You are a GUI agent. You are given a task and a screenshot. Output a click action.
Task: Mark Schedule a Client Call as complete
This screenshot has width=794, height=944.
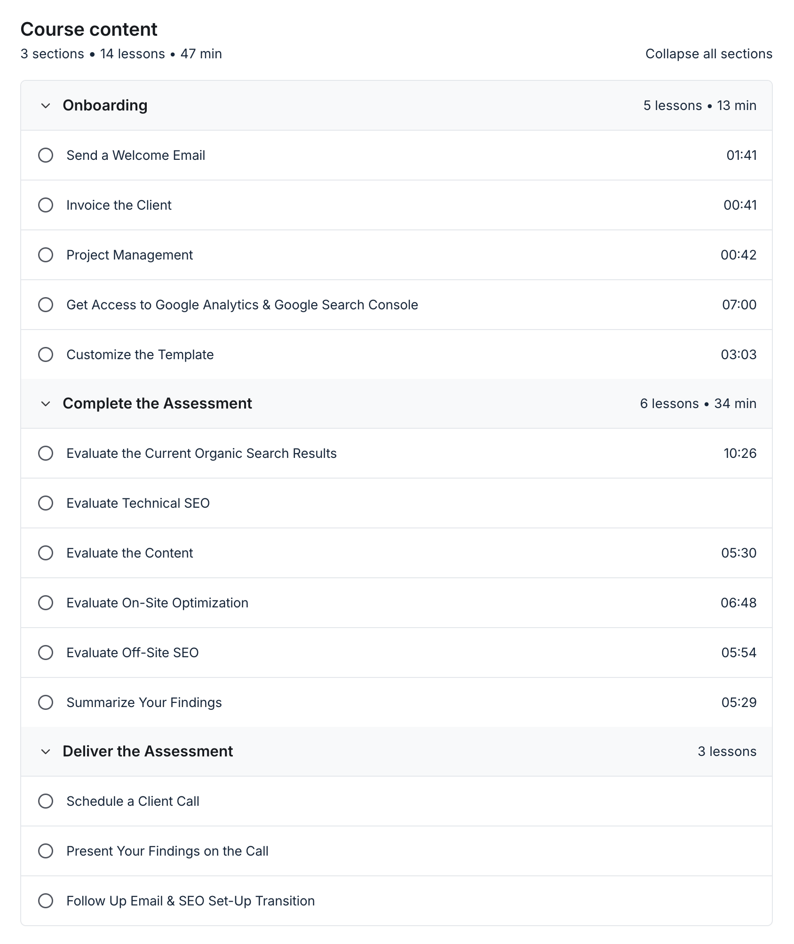coord(46,801)
